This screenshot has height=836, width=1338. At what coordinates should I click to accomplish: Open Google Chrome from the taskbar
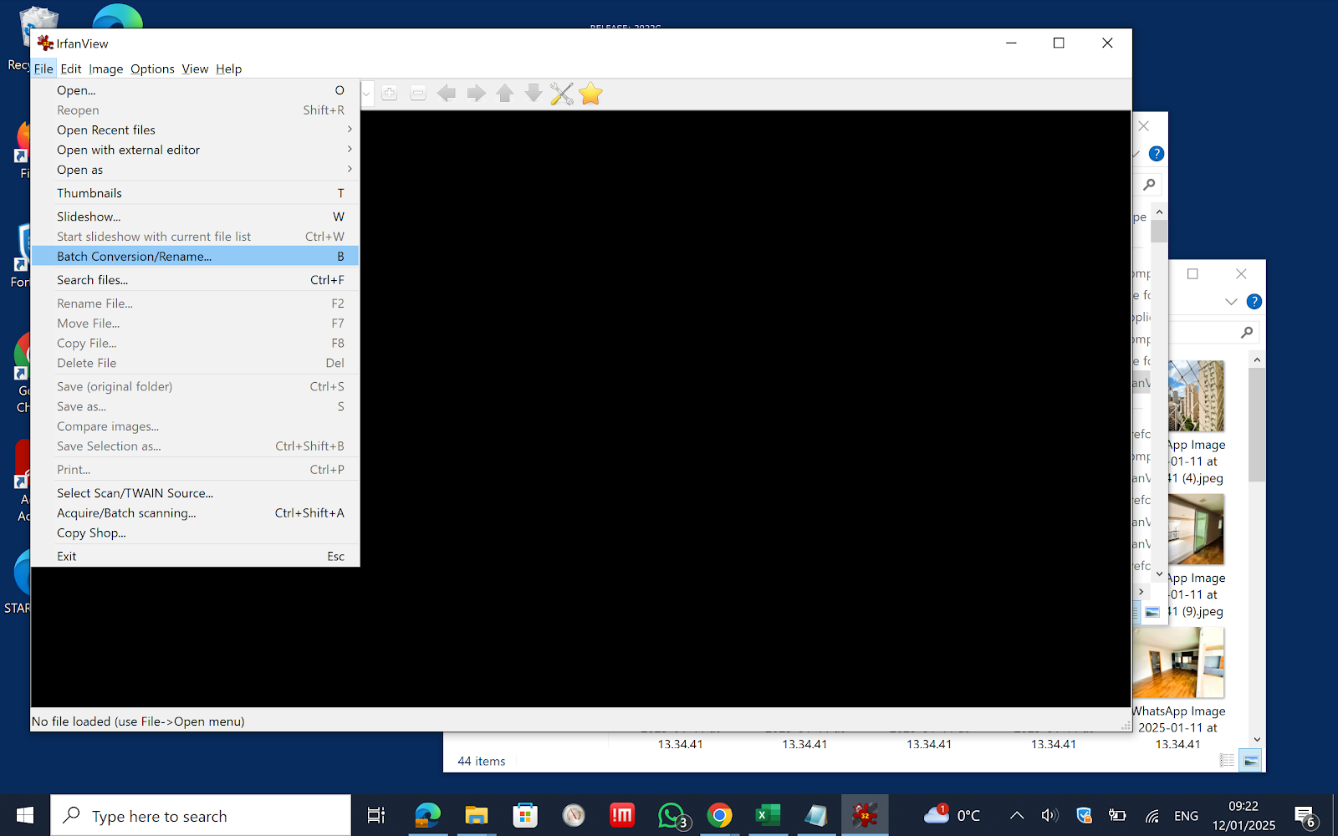click(x=720, y=815)
